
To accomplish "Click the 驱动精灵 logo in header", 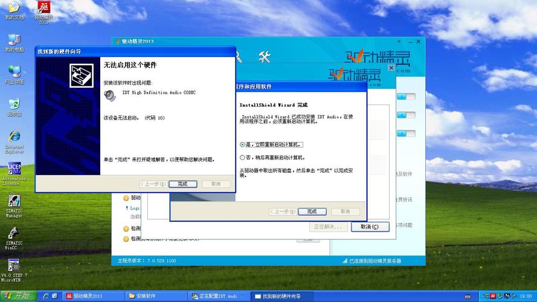I will 378,59.
